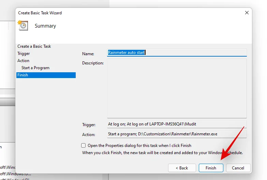
Task: Select the highlighted Finish step in sidebar
Action: (x=46, y=75)
